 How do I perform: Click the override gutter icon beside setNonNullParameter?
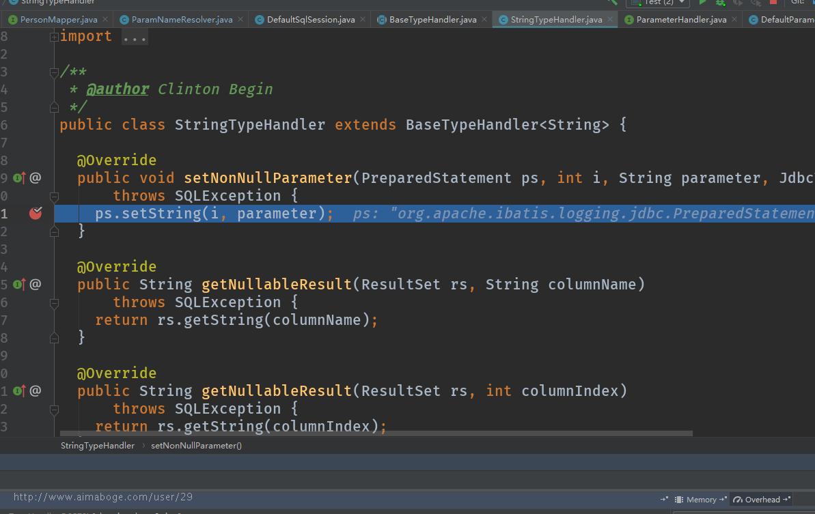pyautogui.click(x=19, y=178)
